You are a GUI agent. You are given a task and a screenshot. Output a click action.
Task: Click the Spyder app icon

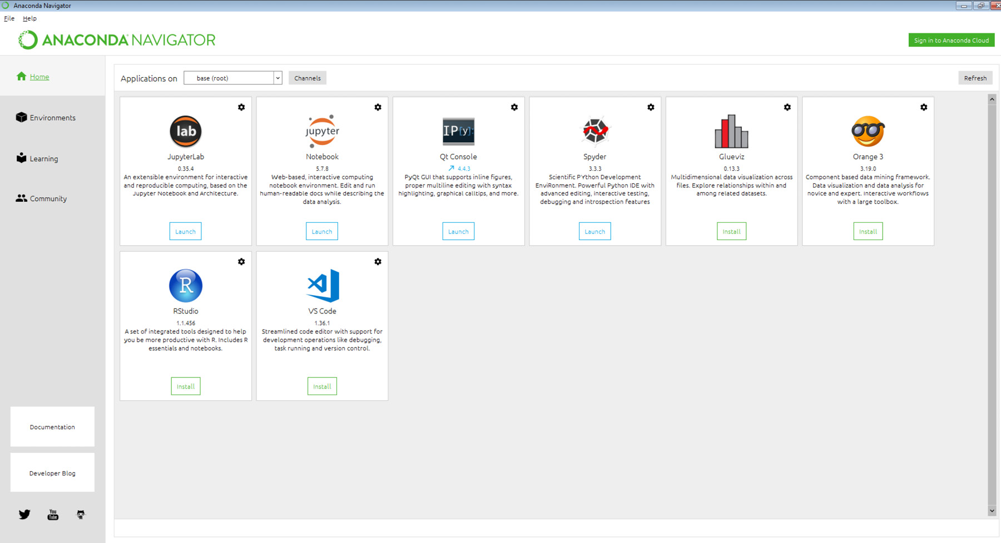[595, 131]
